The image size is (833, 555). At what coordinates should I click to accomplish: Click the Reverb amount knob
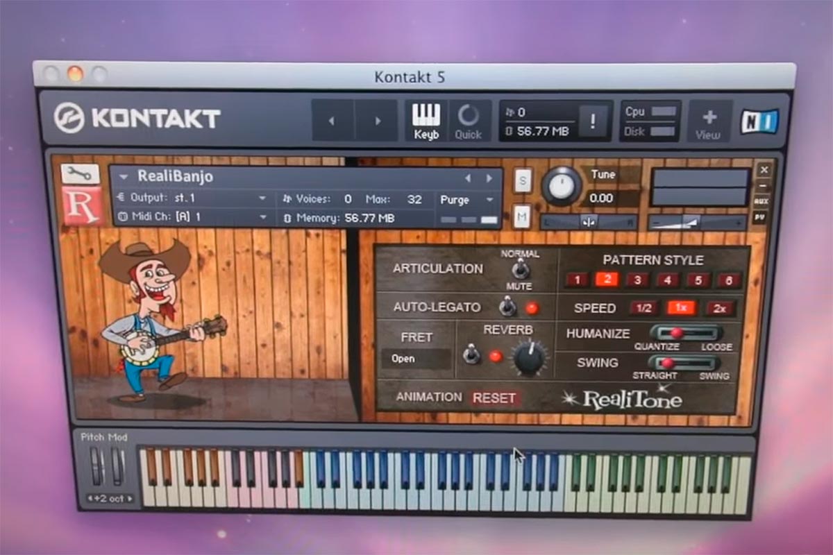[530, 358]
